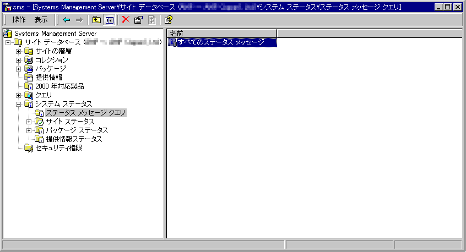Close the sms console window
466x252 pixels.
(x=458, y=7)
